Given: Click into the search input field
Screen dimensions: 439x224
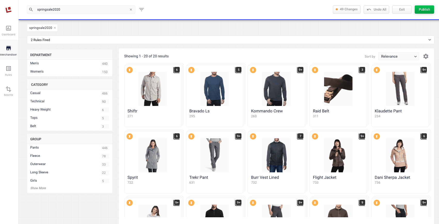Looking at the screenshot, I should tap(81, 10).
